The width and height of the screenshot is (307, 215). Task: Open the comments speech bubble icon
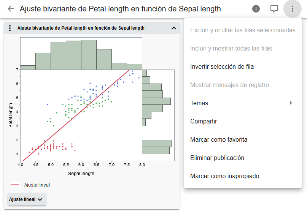(274, 9)
